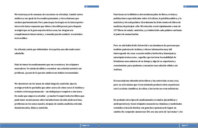Click the paragraph starting 'El conocimiento obtenido'
The image size is (198, 128).
pos(146,84)
